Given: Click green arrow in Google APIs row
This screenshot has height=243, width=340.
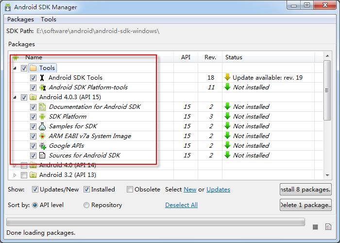Looking at the screenshot, I should coord(227,145).
